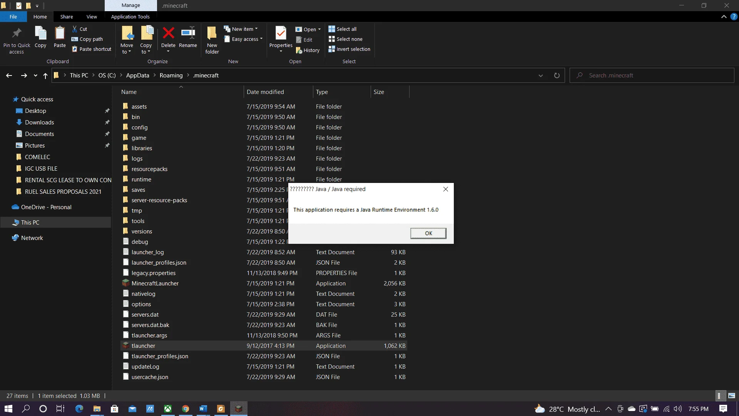739x416 pixels.
Task: Switch to the Home ribbon tab
Action: pos(40,17)
